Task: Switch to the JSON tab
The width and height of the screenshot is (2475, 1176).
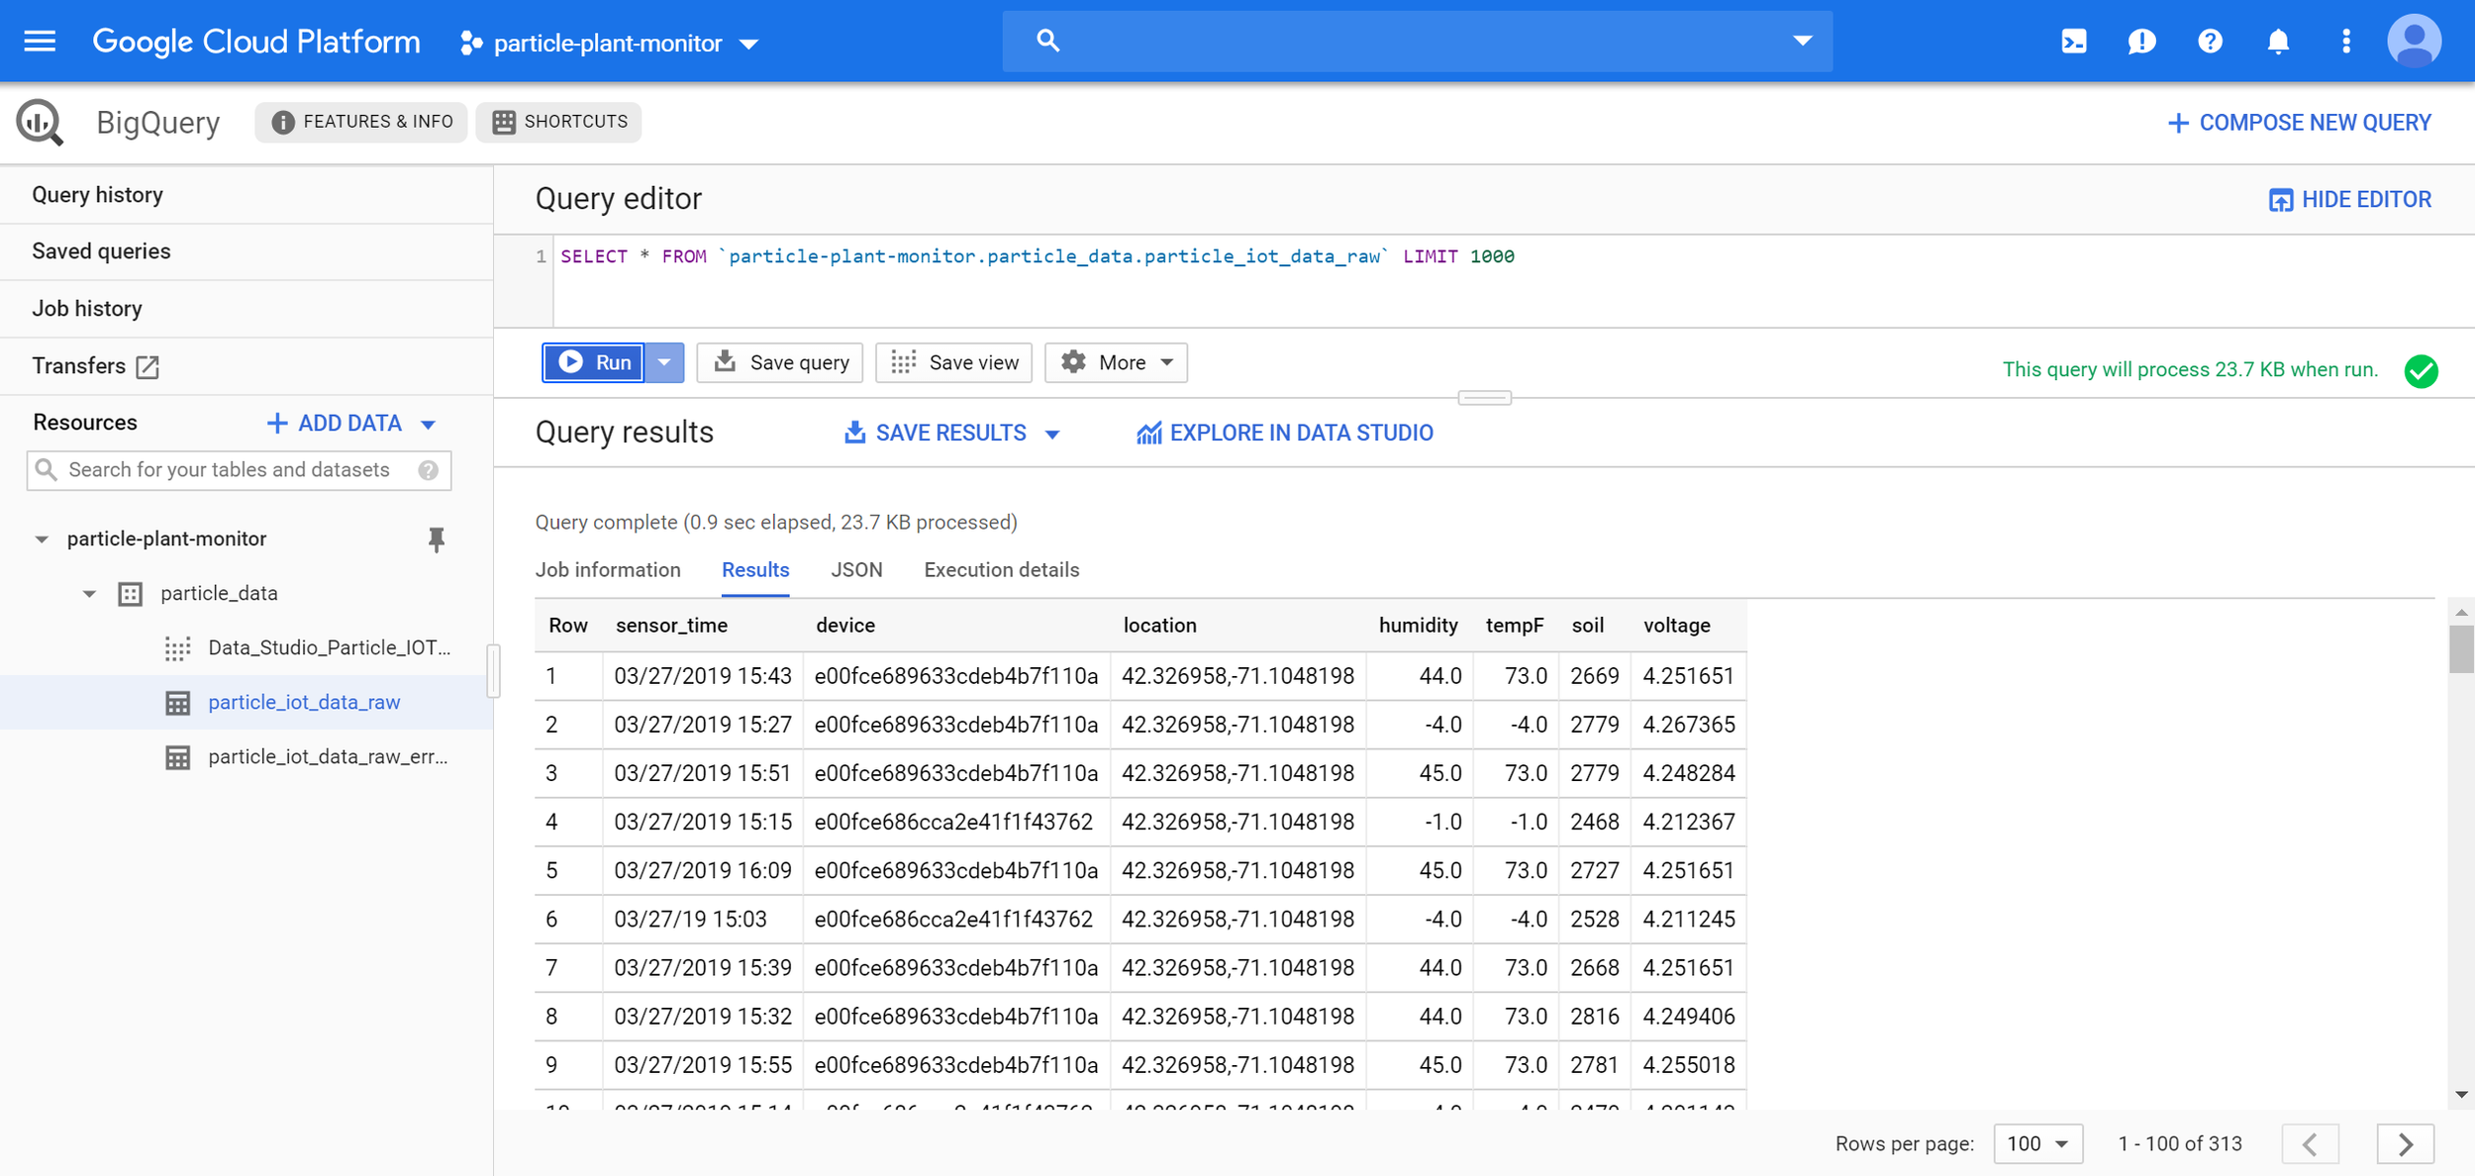Action: 856,570
